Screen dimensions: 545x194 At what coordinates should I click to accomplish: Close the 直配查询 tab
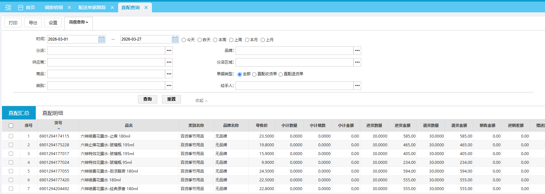(146, 7)
